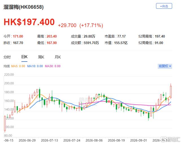Click the 均线 label
Screen dimensions: 182x144
point(6,66)
